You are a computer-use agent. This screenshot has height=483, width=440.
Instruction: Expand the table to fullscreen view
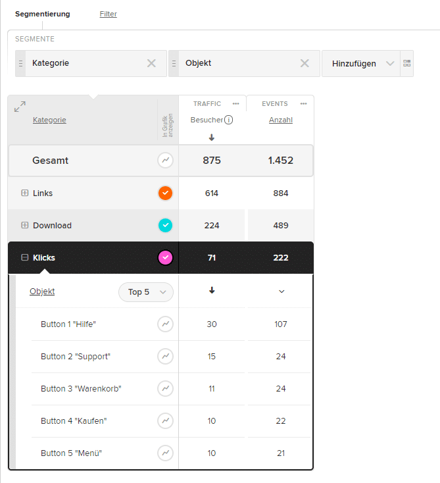(20, 107)
